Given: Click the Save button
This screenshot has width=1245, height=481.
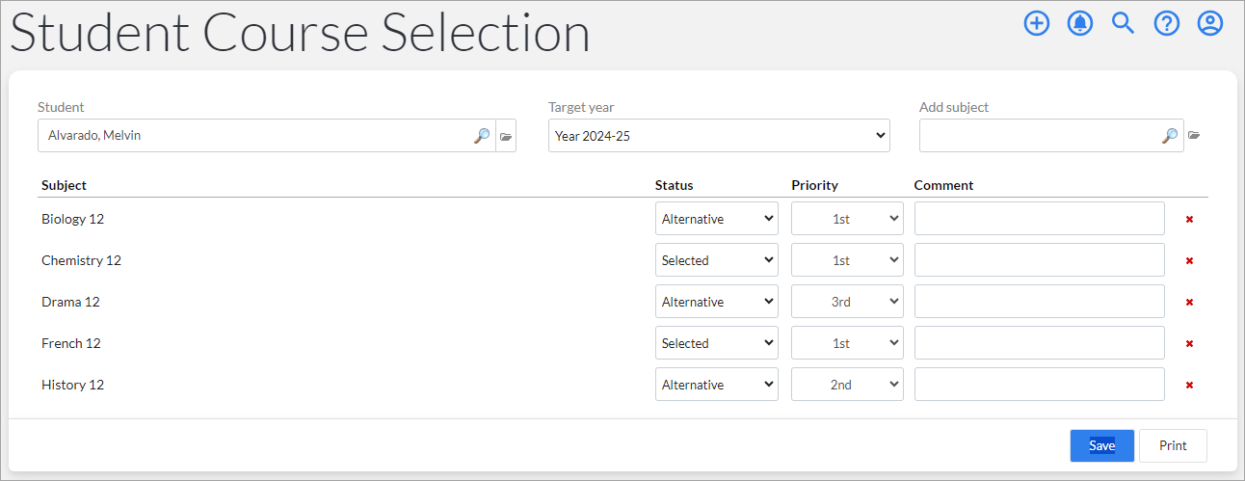Looking at the screenshot, I should [x=1102, y=445].
